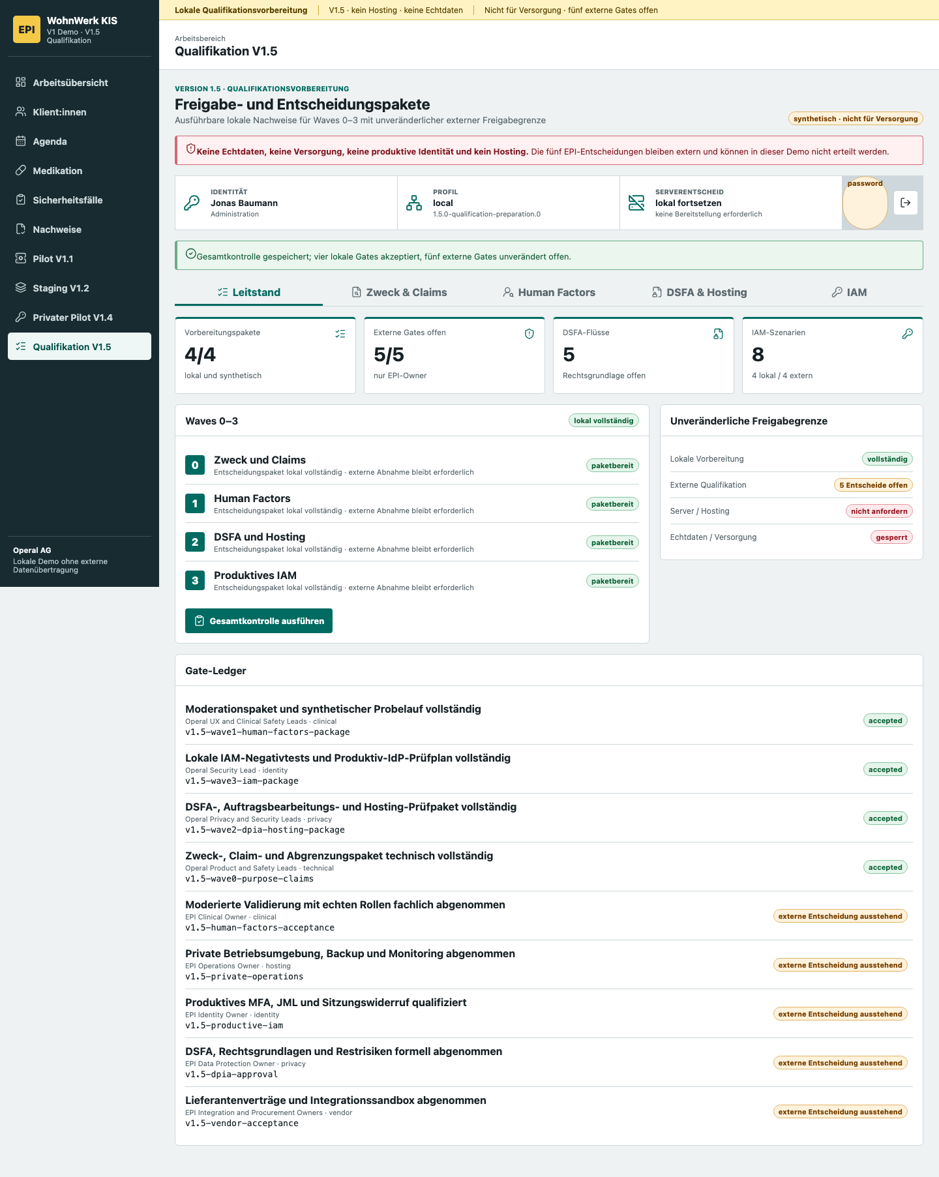The image size is (939, 1177).
Task: Go to Klient:innen in the sidebar
Action: click(80, 112)
